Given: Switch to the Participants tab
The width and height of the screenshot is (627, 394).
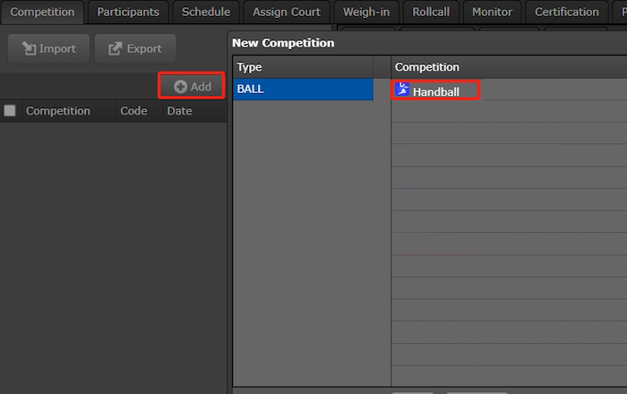Looking at the screenshot, I should point(128,12).
